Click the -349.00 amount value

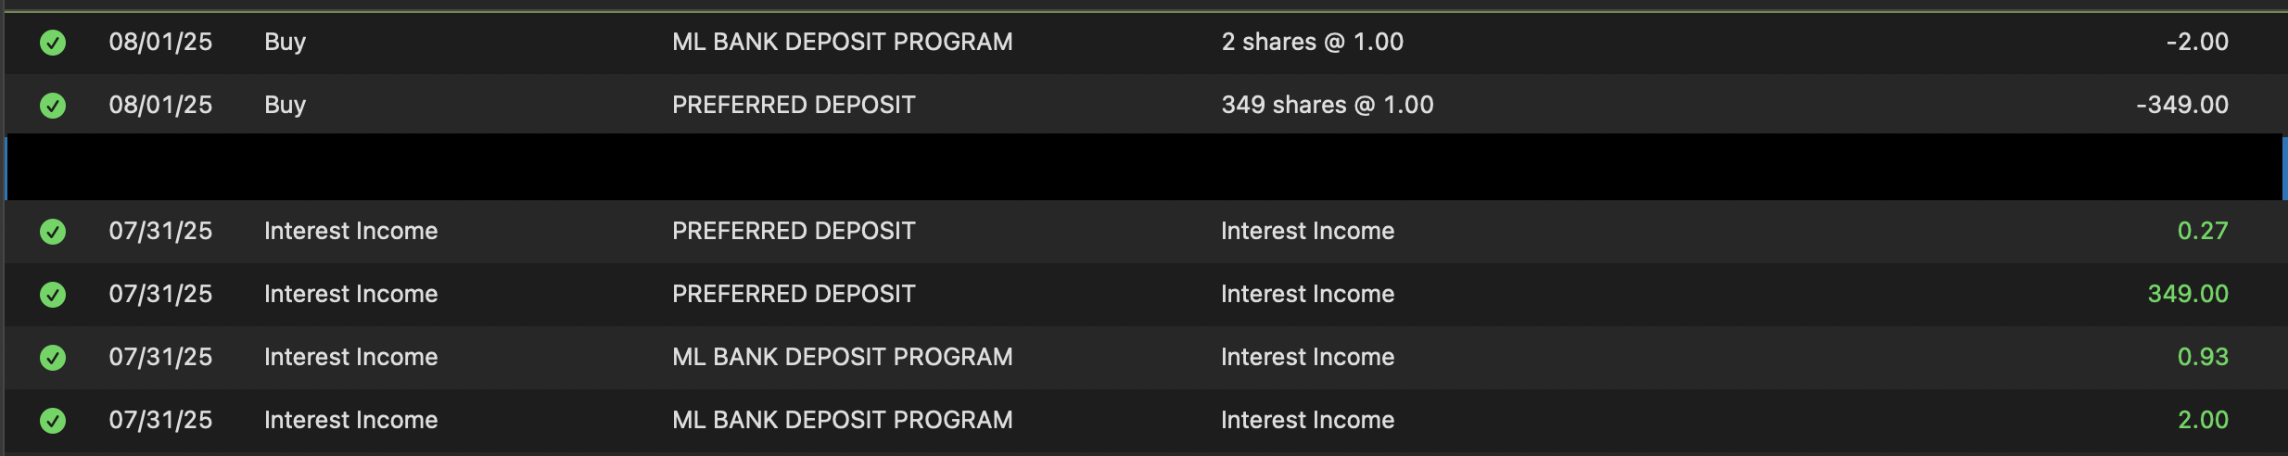pos(2181,105)
